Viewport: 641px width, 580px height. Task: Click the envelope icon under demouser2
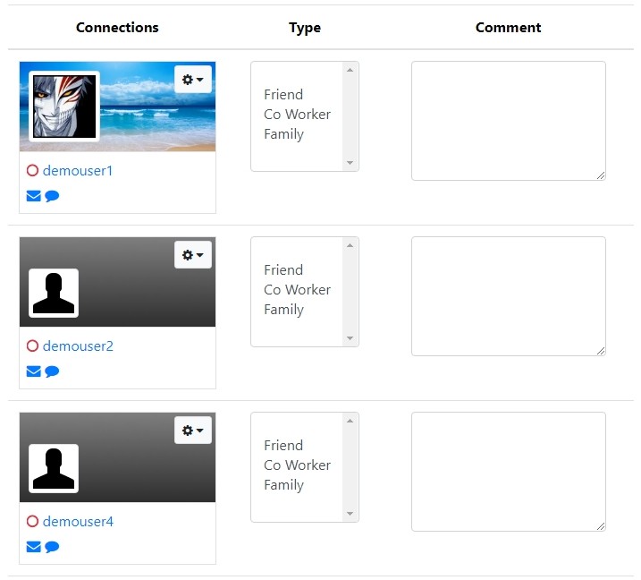[x=33, y=371]
